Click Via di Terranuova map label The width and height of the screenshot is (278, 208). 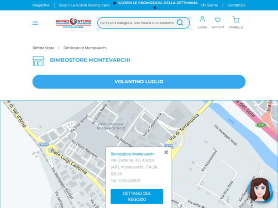pyautogui.click(x=184, y=127)
